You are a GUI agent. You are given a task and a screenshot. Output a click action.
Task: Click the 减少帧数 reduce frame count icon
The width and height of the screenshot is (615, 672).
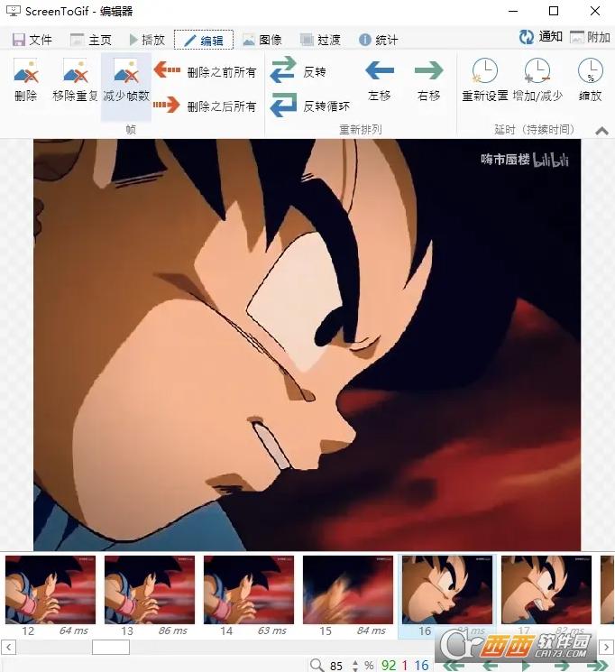tap(126, 70)
